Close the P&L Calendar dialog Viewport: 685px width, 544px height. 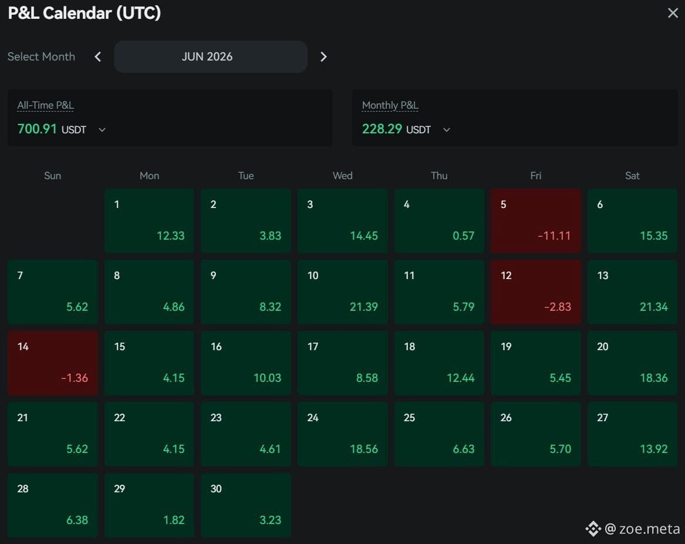tap(673, 13)
